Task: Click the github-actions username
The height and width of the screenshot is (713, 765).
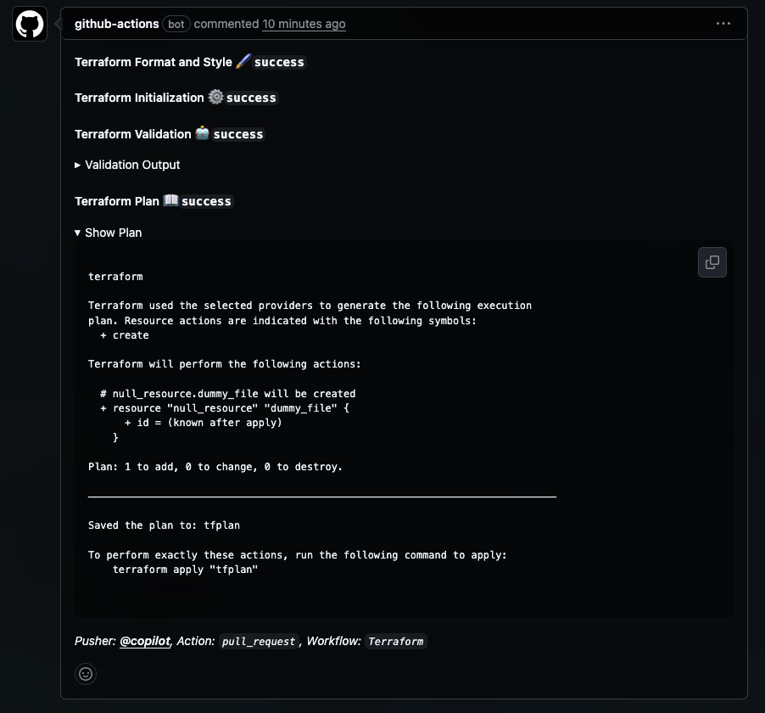Action: [116, 24]
